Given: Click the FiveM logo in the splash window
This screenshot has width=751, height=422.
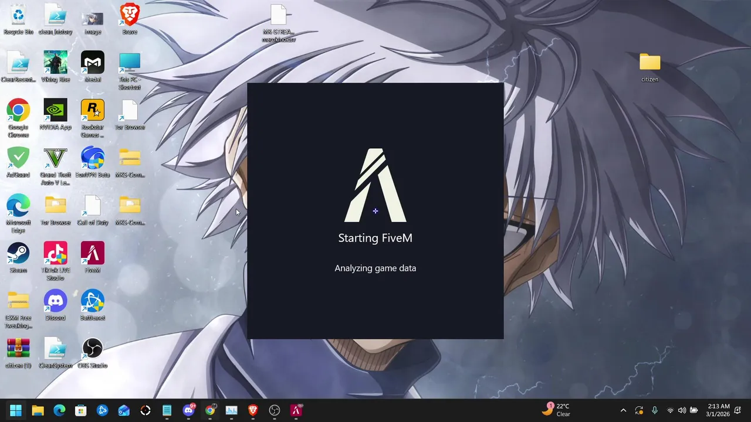Looking at the screenshot, I should point(375,185).
